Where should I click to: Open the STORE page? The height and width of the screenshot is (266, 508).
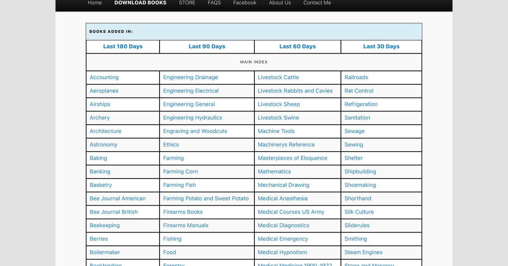click(x=187, y=3)
